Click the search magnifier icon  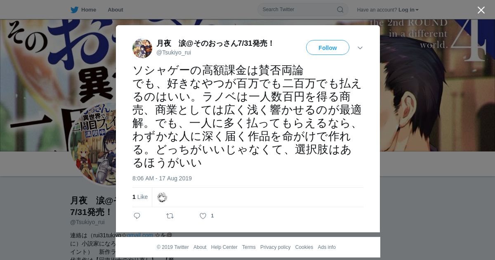click(340, 9)
